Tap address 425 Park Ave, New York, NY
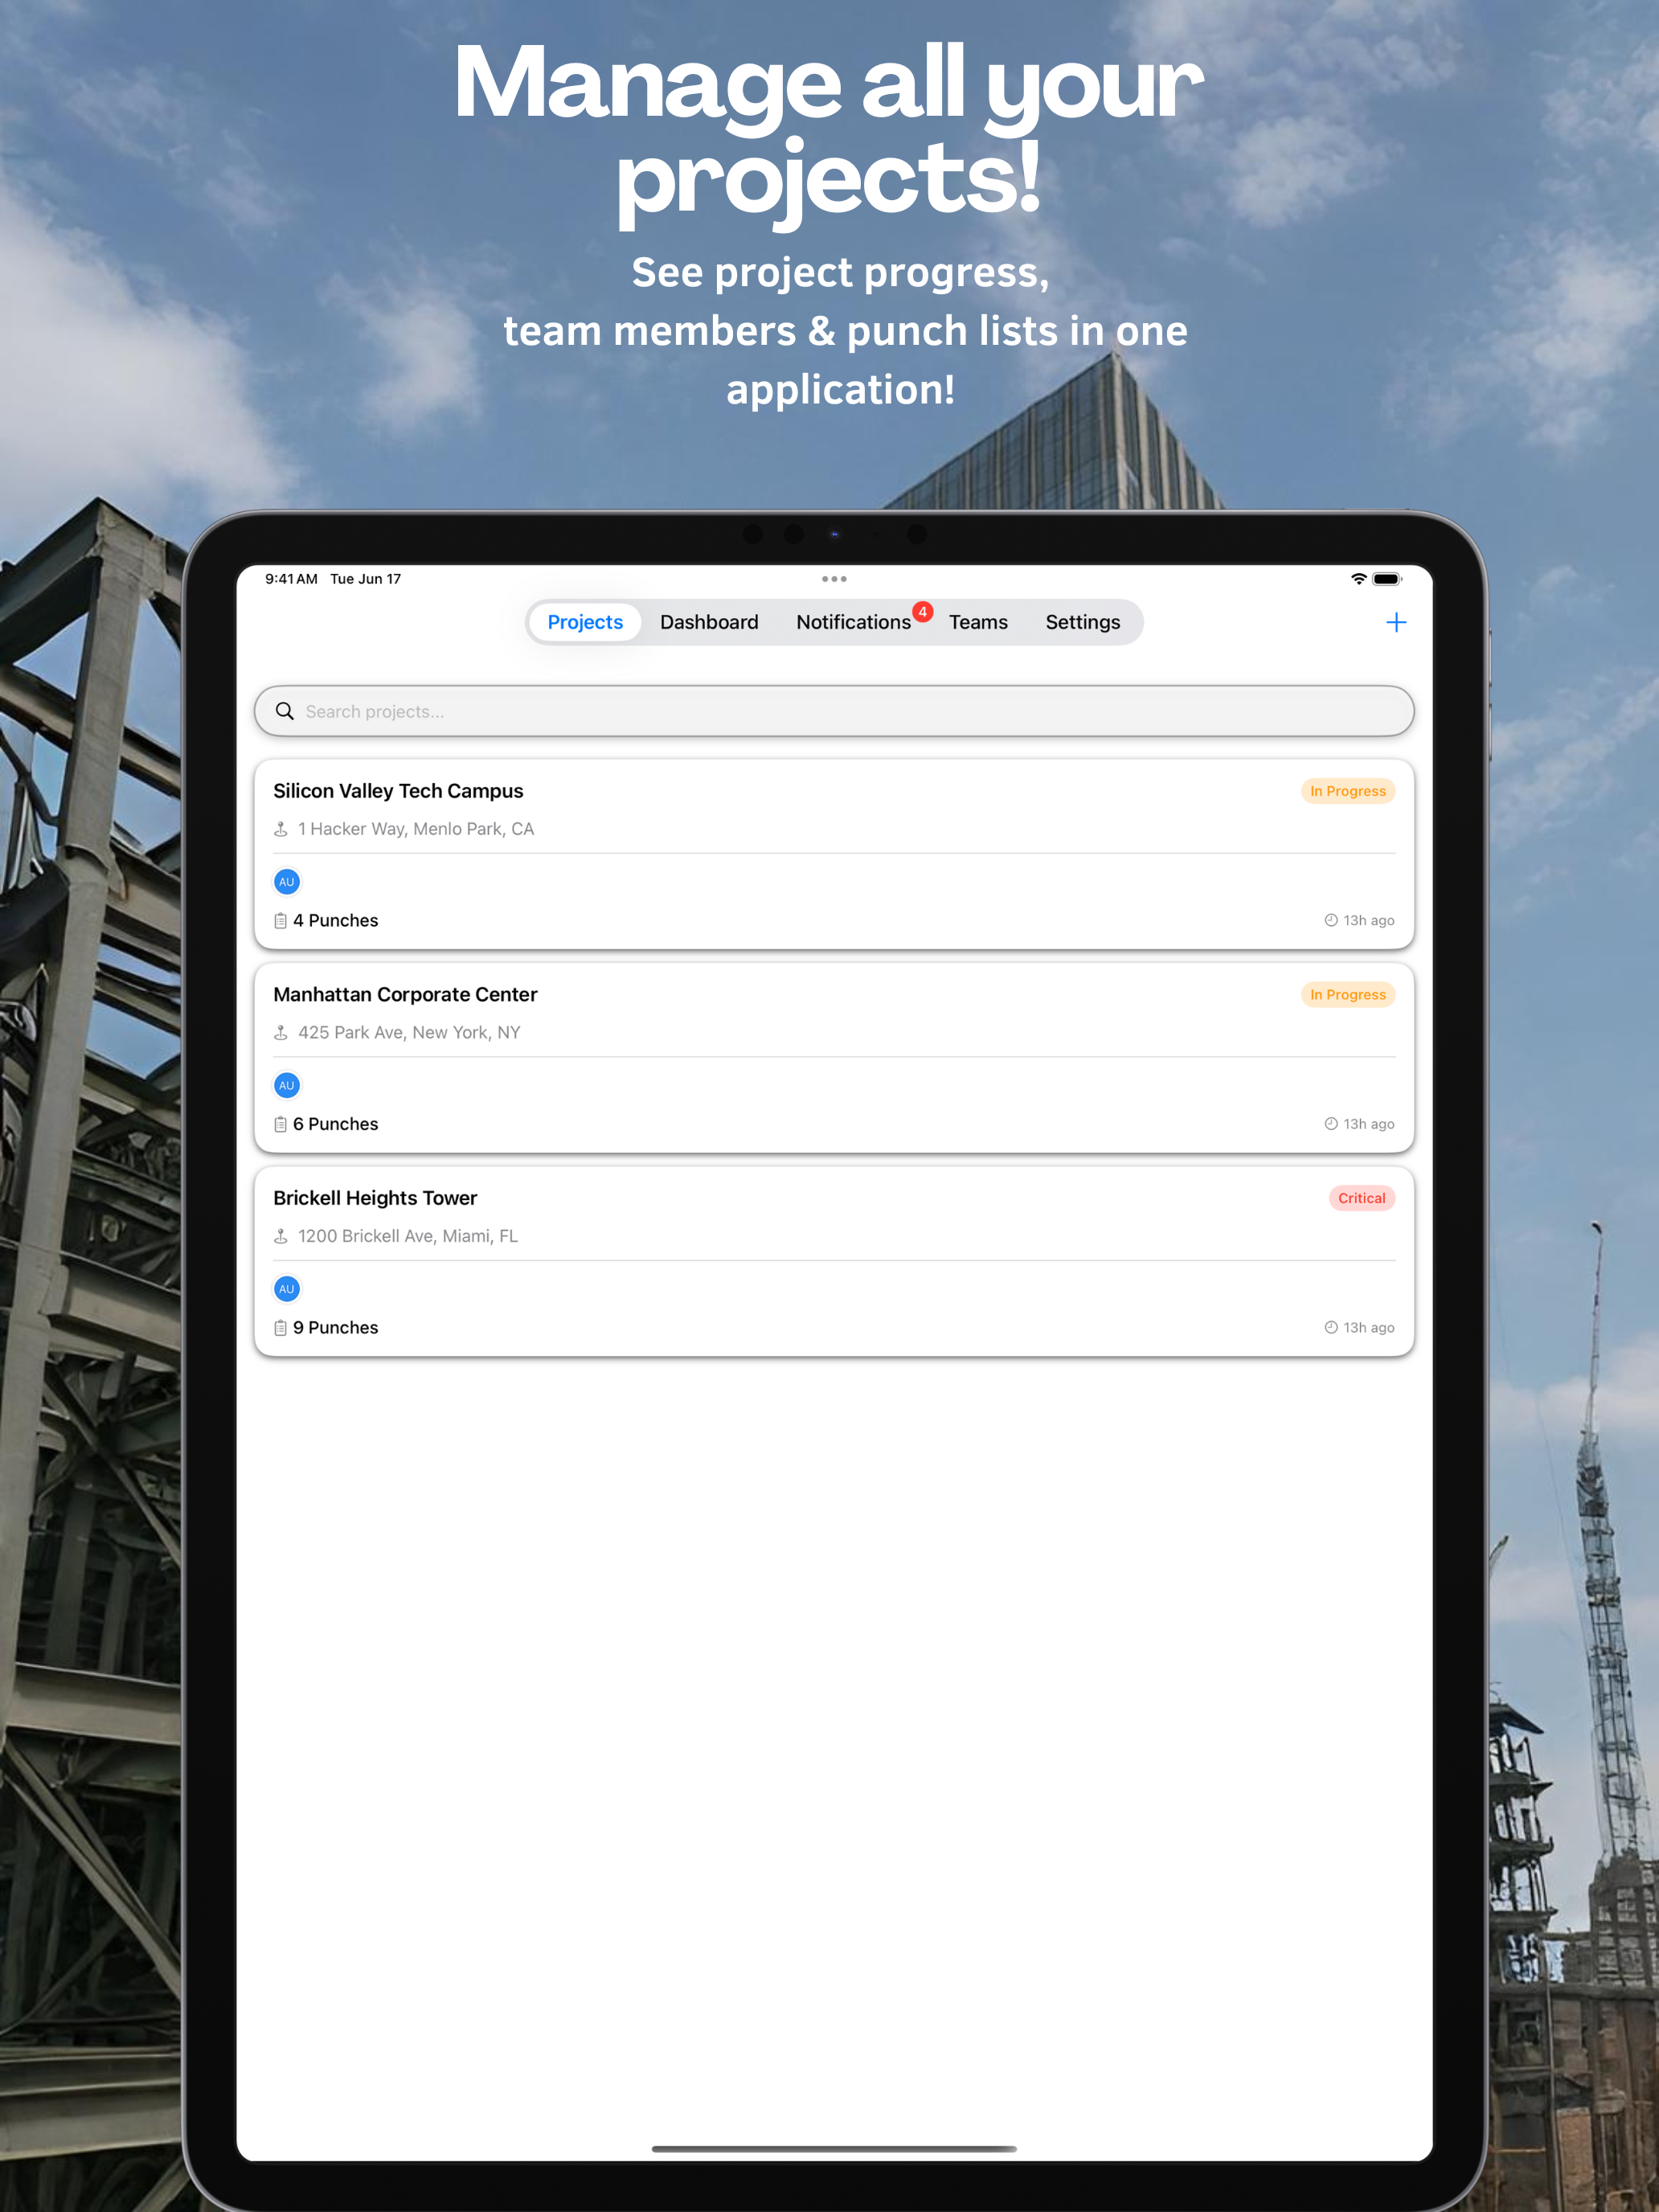Image resolution: width=1659 pixels, height=2212 pixels. click(x=409, y=1032)
